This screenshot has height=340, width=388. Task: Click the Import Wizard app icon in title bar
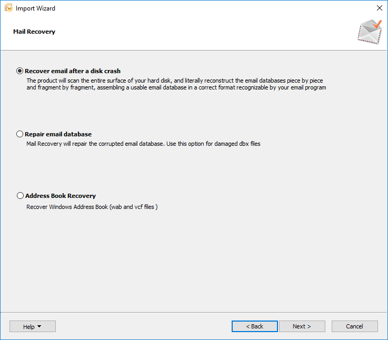[8, 8]
